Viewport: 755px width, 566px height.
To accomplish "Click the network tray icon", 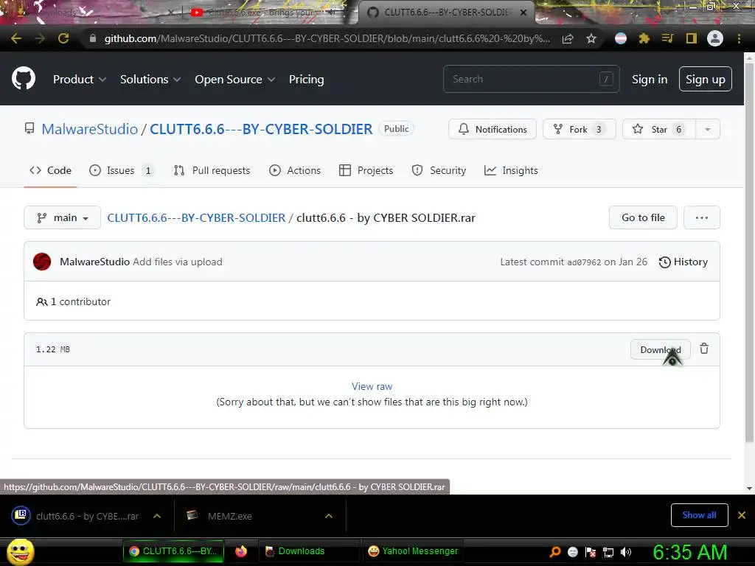I will click(x=608, y=551).
